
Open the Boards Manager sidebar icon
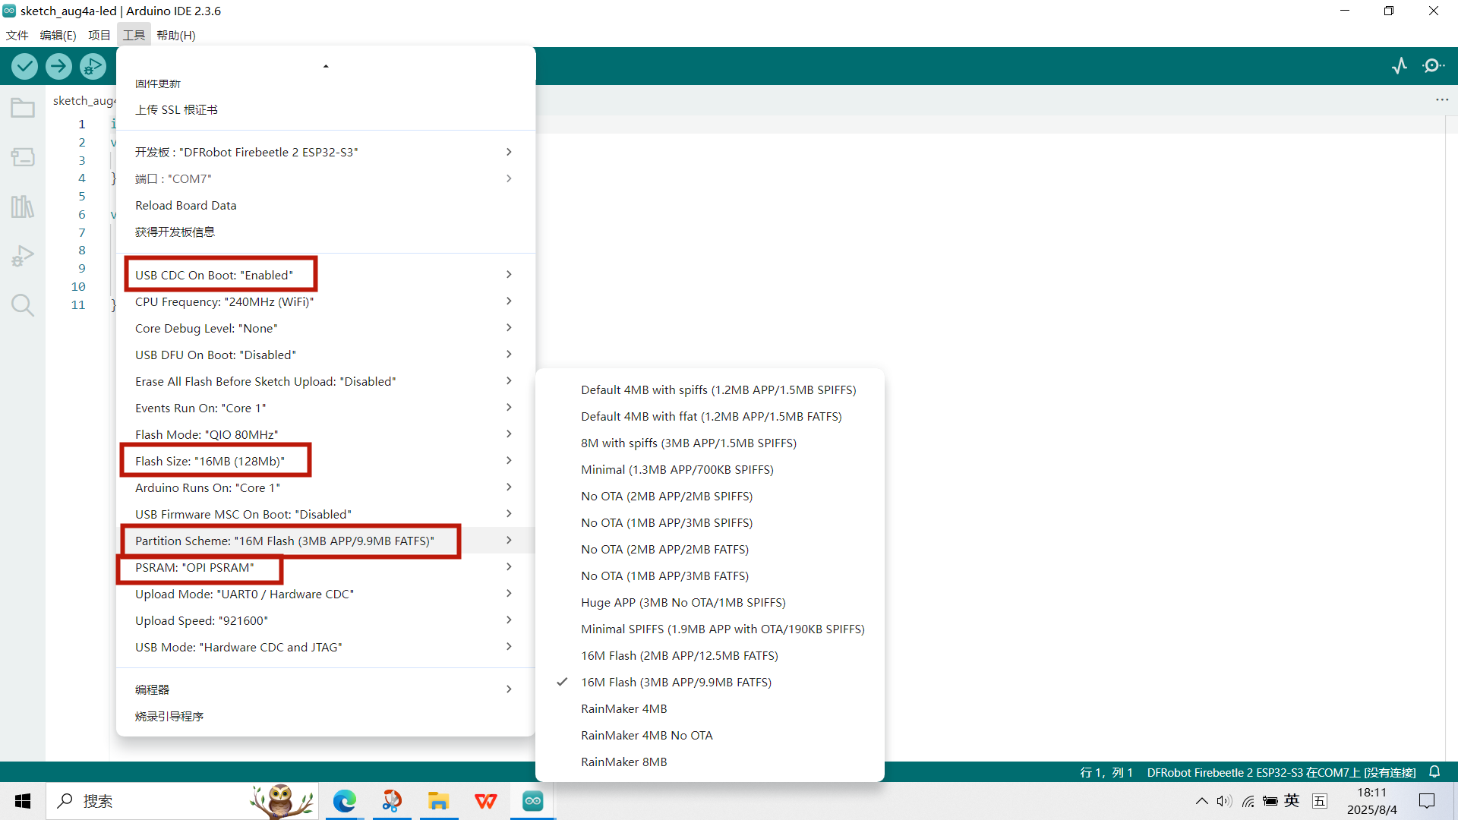pyautogui.click(x=23, y=157)
